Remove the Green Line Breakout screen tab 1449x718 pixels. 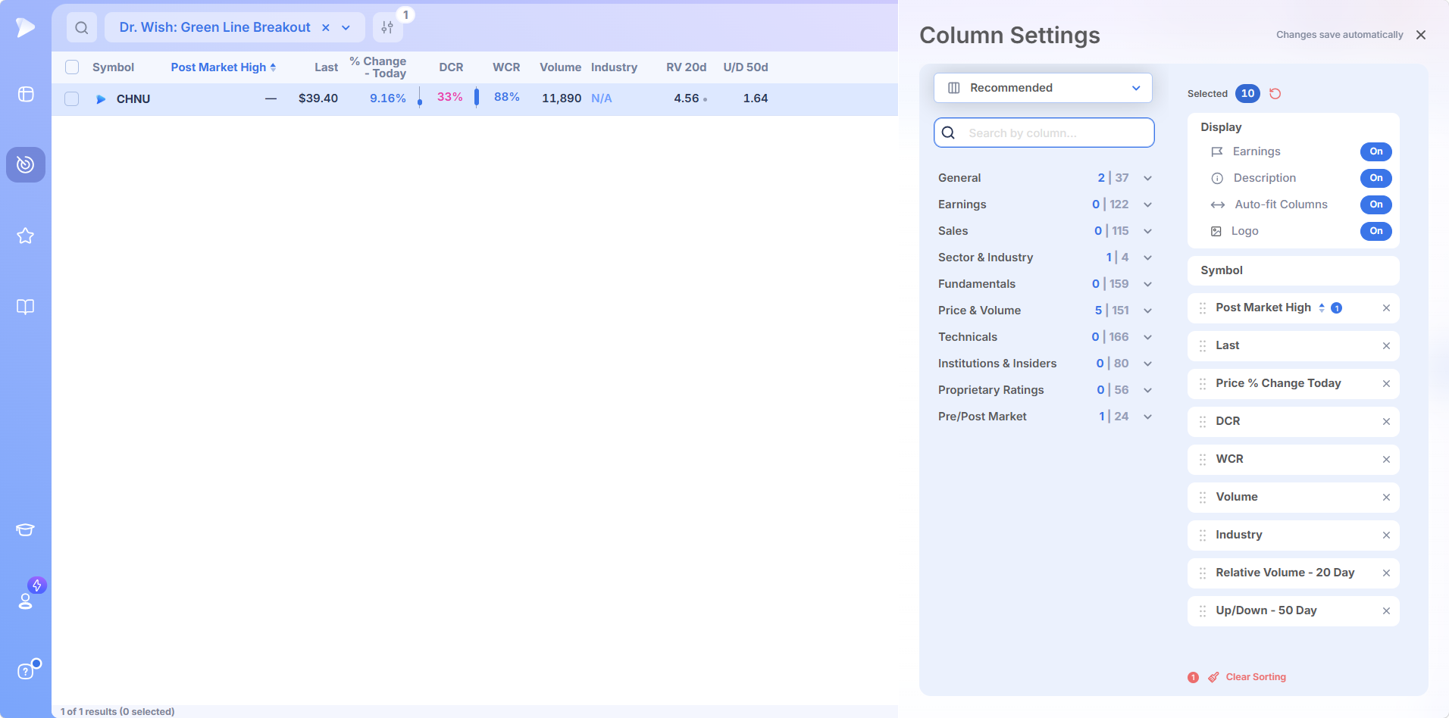[x=326, y=28]
